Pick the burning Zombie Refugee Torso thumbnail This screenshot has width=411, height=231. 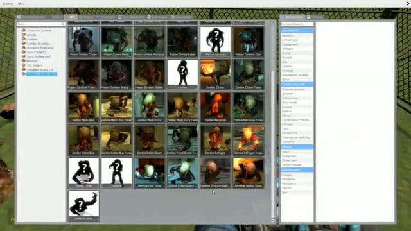click(249, 140)
